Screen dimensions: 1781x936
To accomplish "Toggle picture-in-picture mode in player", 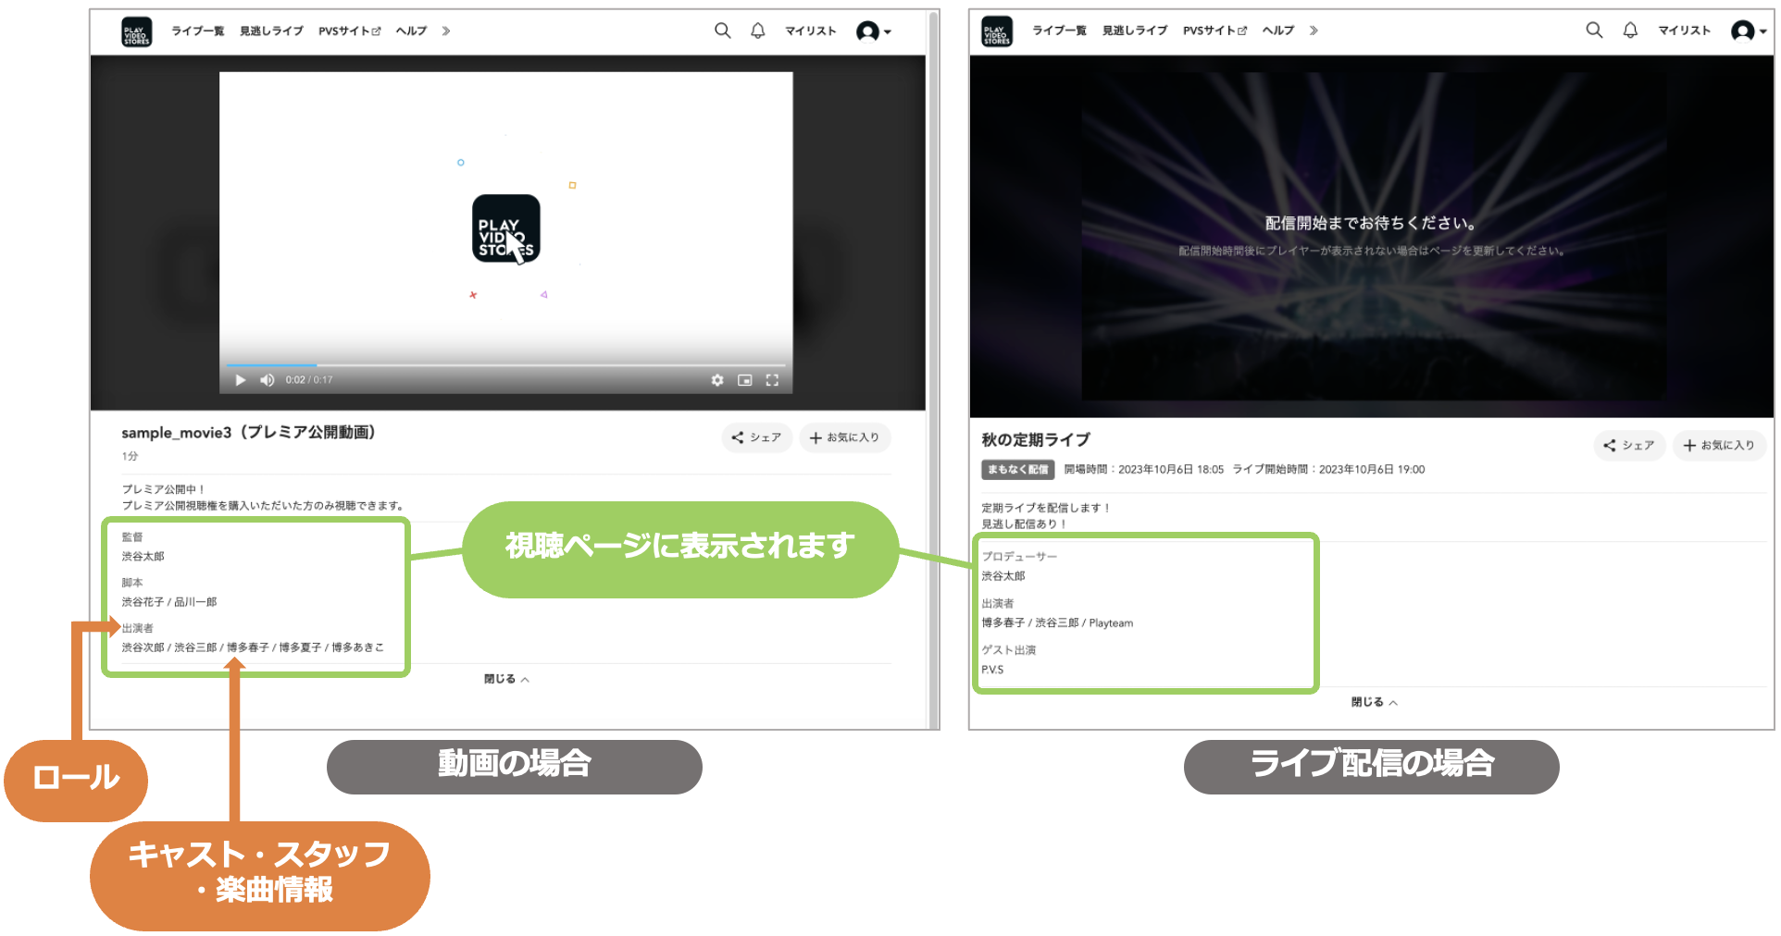I will pyautogui.click(x=744, y=380).
